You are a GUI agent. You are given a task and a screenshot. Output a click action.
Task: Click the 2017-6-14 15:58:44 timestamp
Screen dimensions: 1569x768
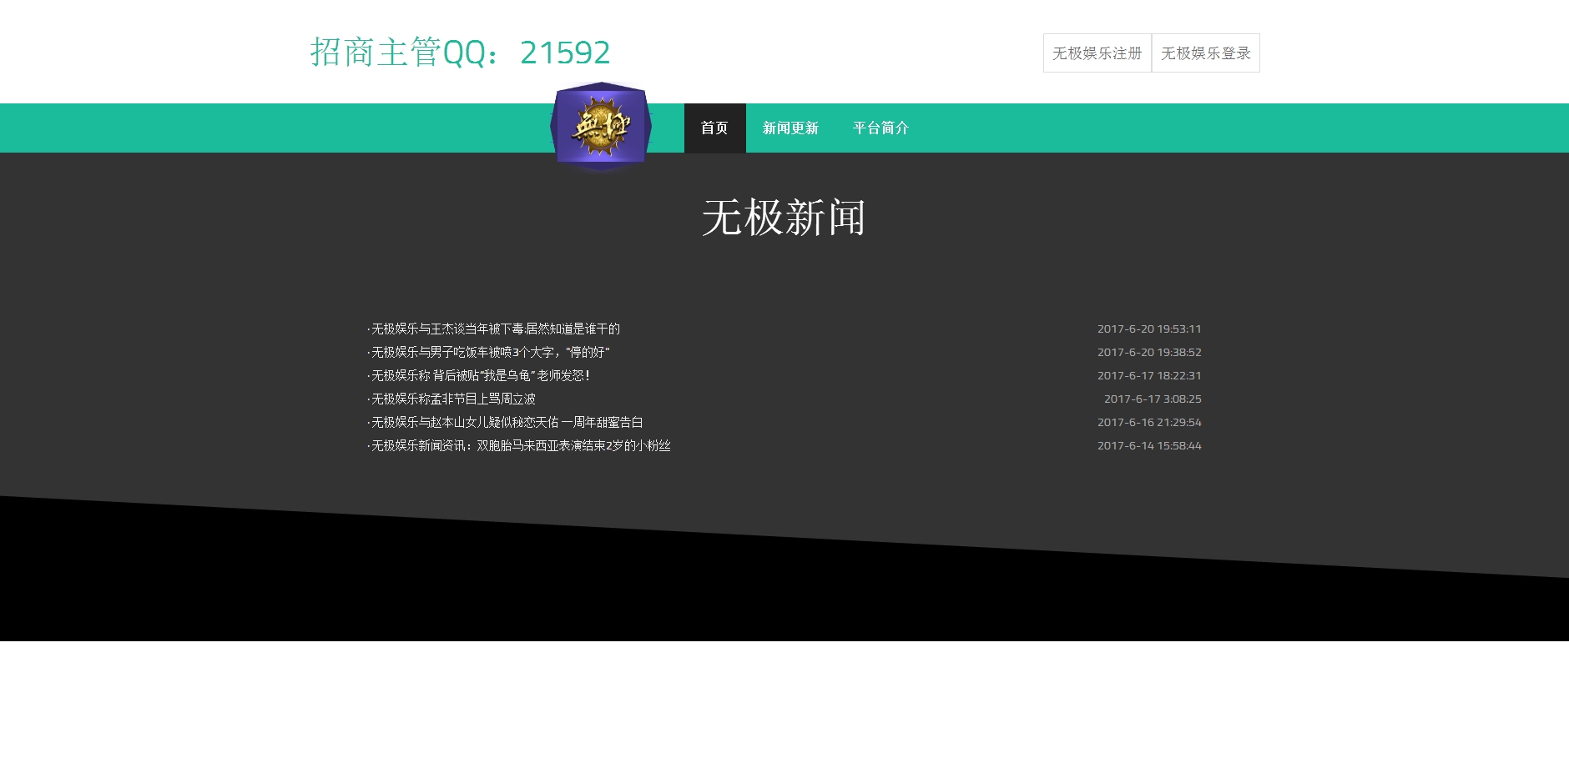click(1149, 446)
